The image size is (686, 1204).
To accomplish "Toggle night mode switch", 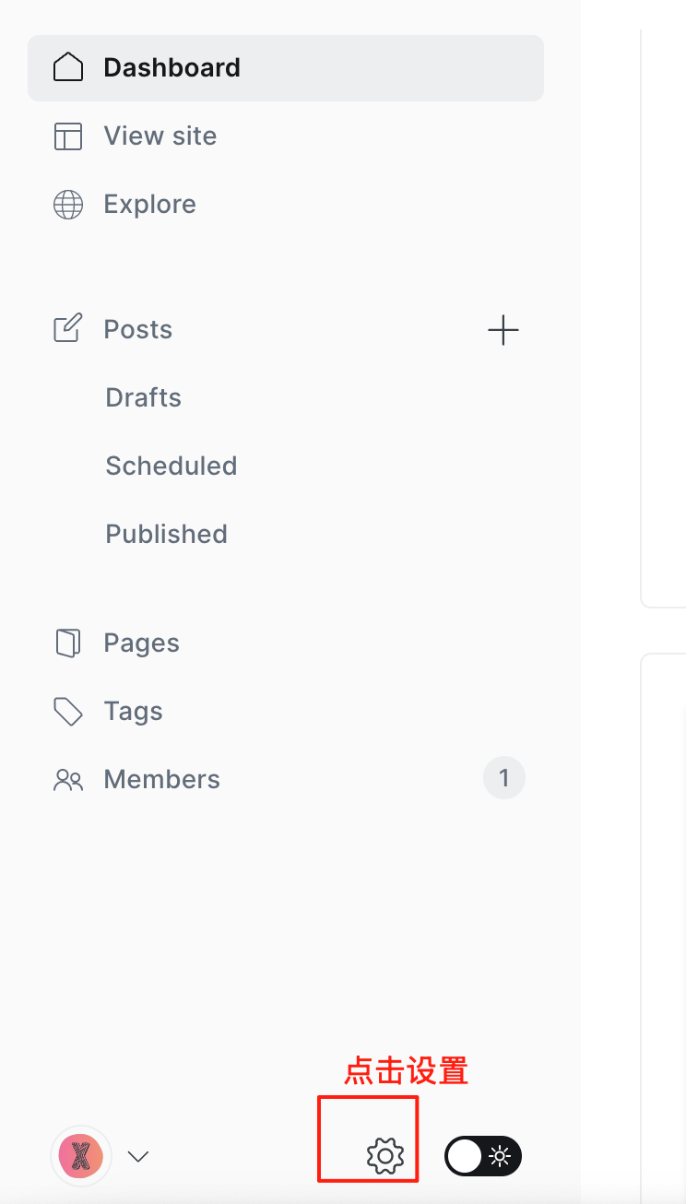I will (x=483, y=1156).
